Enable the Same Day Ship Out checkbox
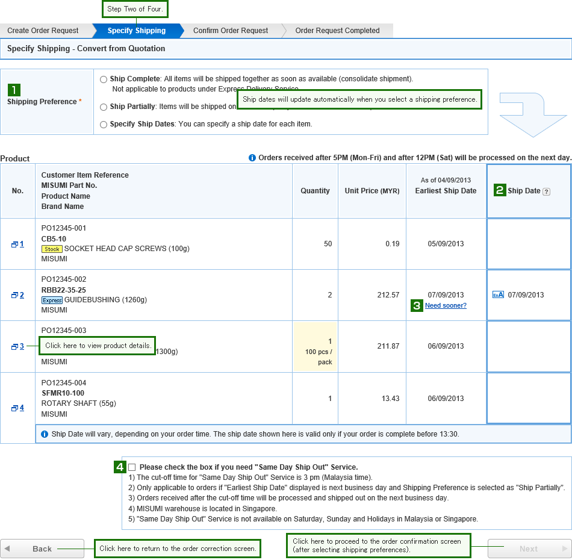The image size is (572, 560). (132, 467)
